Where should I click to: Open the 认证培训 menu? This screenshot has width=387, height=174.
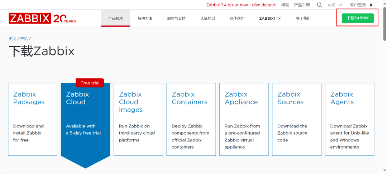tap(207, 18)
